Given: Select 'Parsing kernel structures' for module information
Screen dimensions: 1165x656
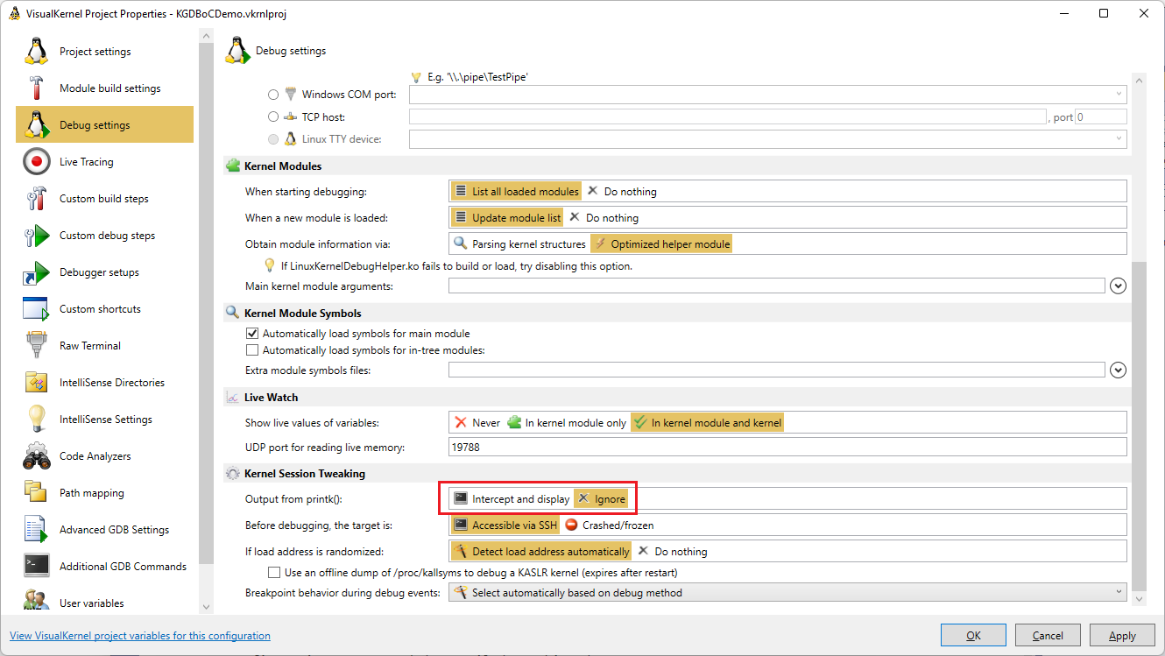Looking at the screenshot, I should (x=519, y=243).
